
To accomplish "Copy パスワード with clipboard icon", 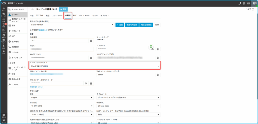I will pos(158,49).
